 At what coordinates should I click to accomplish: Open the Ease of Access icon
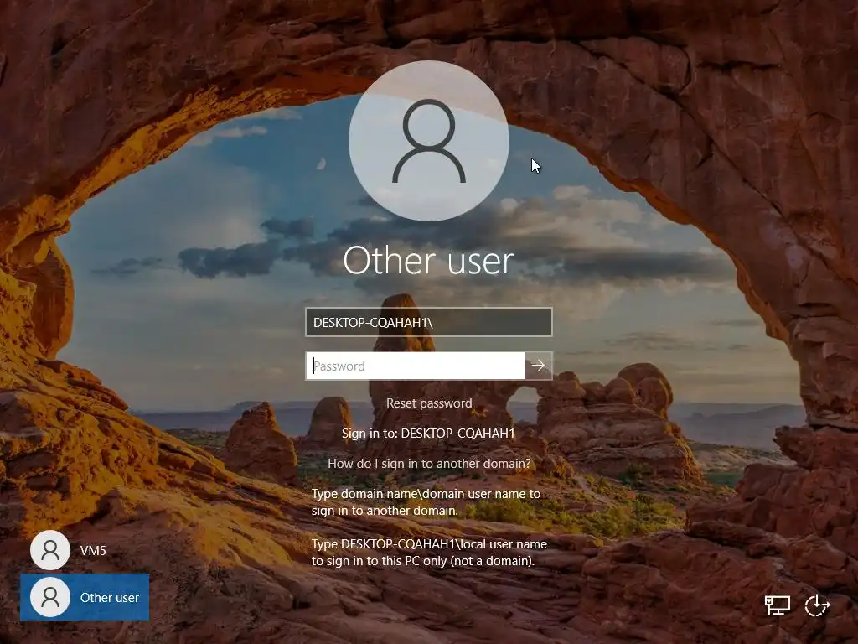817,605
